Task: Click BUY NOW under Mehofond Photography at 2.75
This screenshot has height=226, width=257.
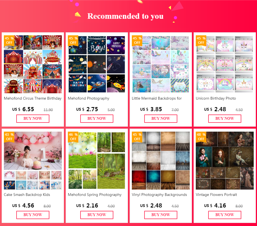Action: [x=97, y=119]
